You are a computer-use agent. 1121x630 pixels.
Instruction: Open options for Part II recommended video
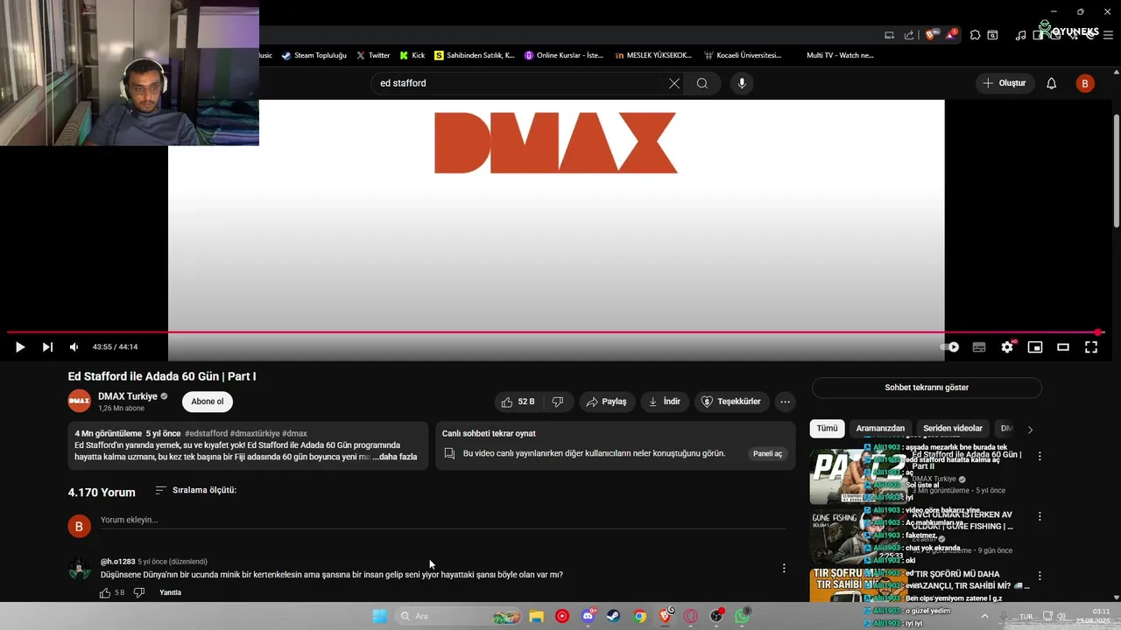coord(1040,457)
